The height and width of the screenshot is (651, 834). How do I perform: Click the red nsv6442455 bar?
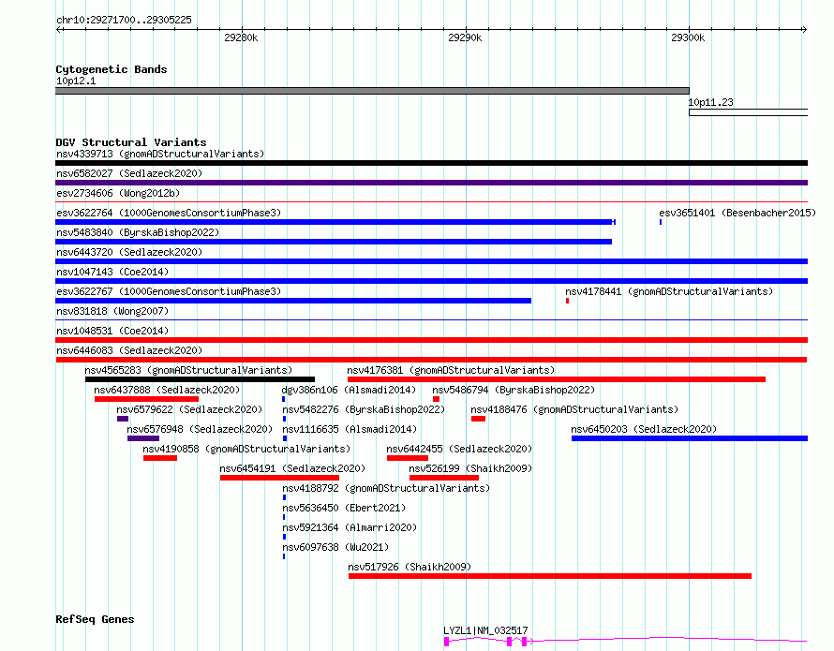[408, 458]
